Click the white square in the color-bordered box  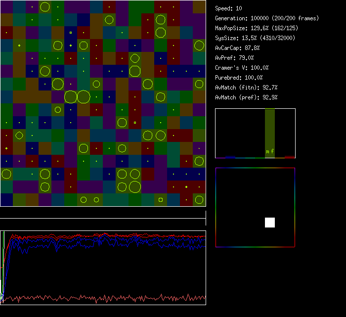click(x=270, y=223)
